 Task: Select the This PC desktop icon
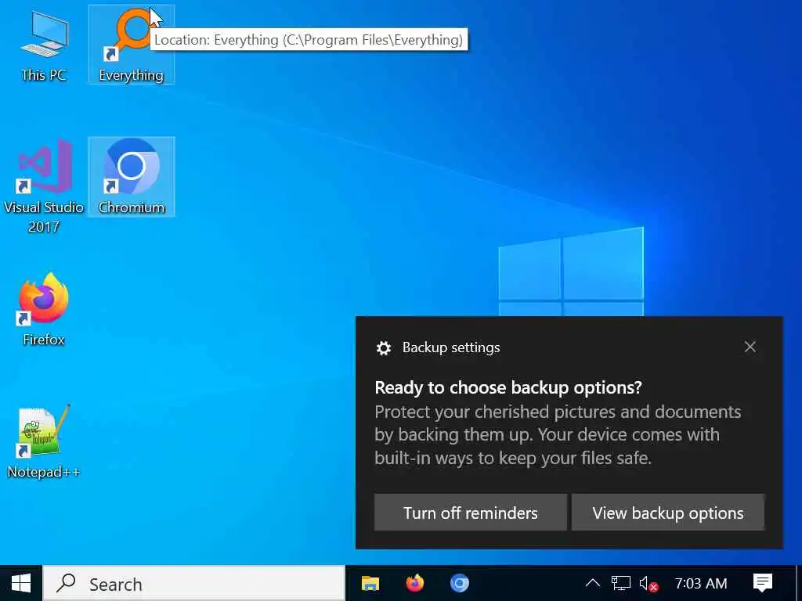[x=44, y=46]
